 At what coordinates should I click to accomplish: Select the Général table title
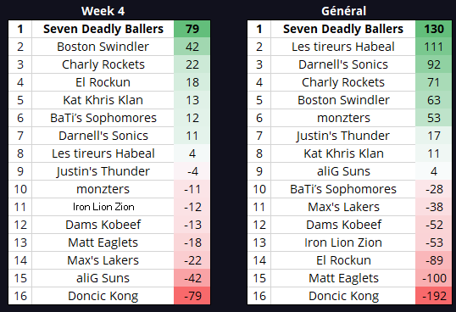pyautogui.click(x=343, y=11)
